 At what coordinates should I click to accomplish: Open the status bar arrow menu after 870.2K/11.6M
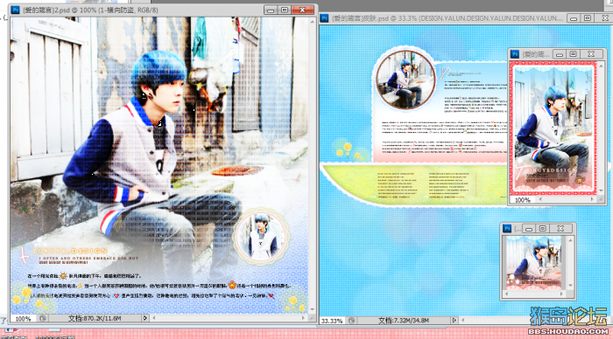pyautogui.click(x=144, y=318)
